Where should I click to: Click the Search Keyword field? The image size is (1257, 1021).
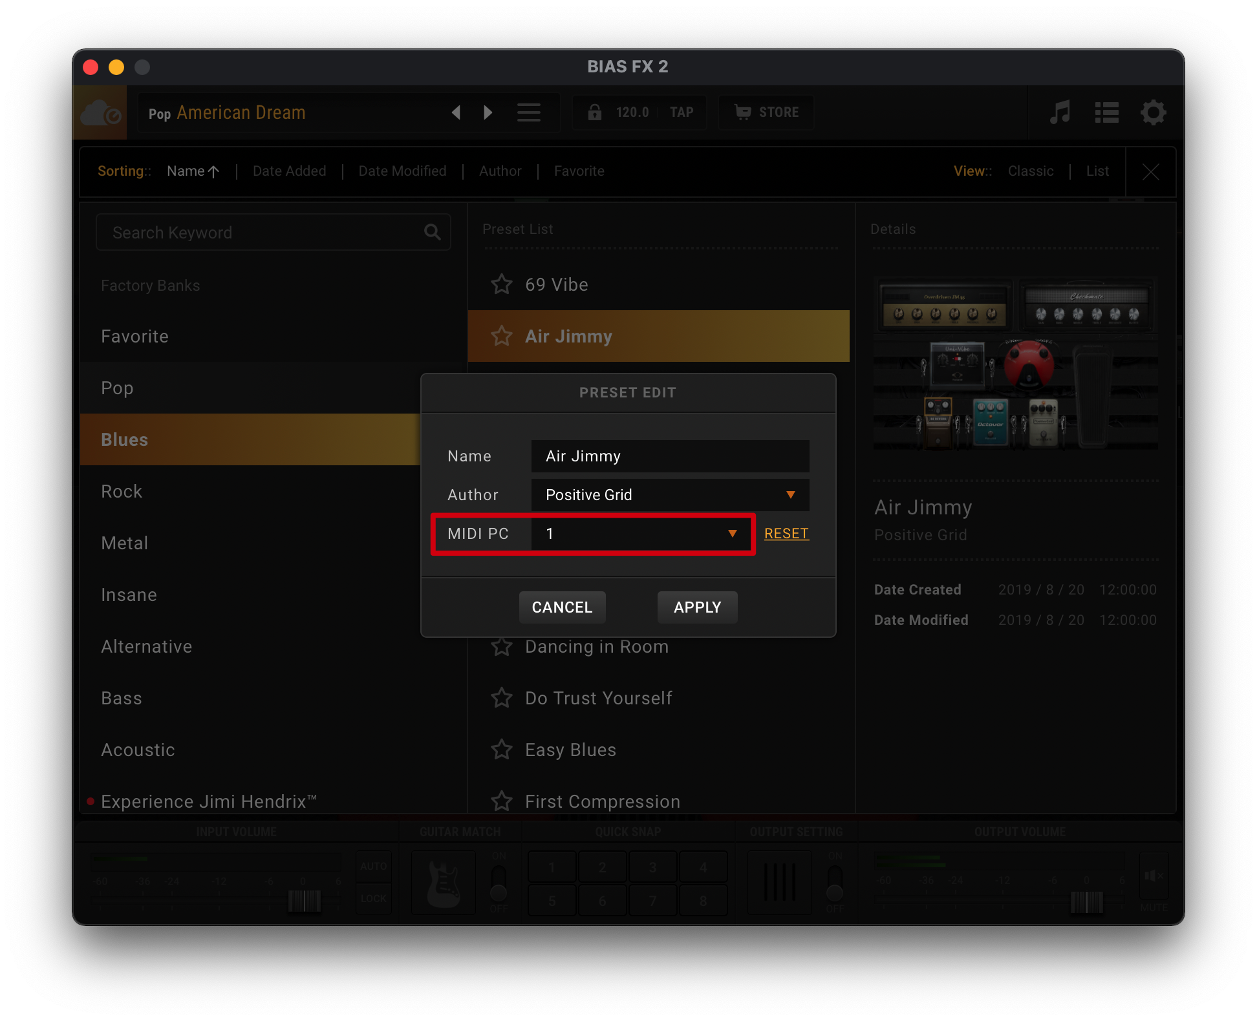tap(273, 232)
